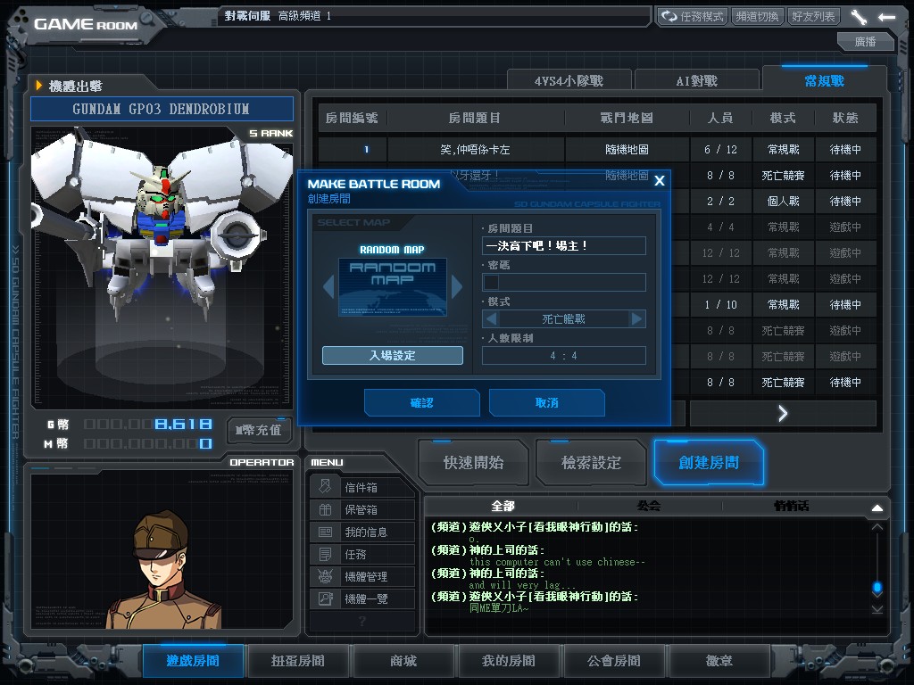Image resolution: width=914 pixels, height=685 pixels.
Task: Click the question mark help icon in menu
Action: 362,621
